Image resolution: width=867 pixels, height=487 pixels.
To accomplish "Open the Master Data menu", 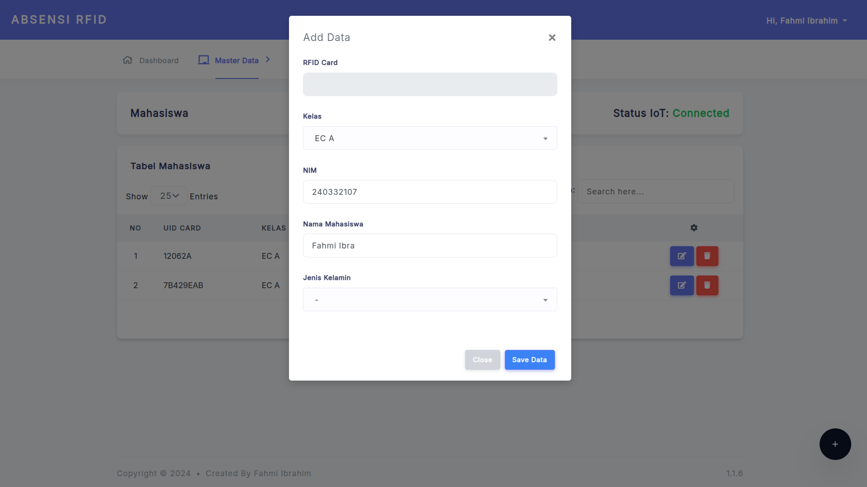I will [x=237, y=60].
